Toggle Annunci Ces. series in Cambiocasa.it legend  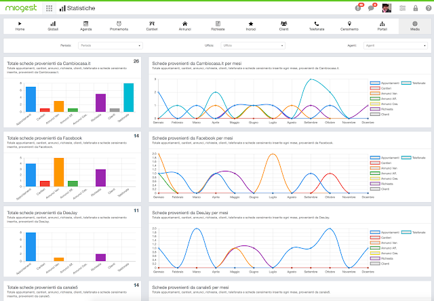384,104
